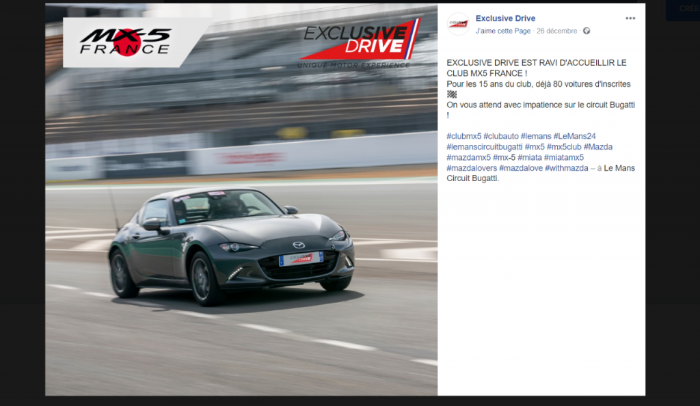The image size is (700, 406).
Task: Click the Mazda MX-5 race track photo
Action: [241, 200]
